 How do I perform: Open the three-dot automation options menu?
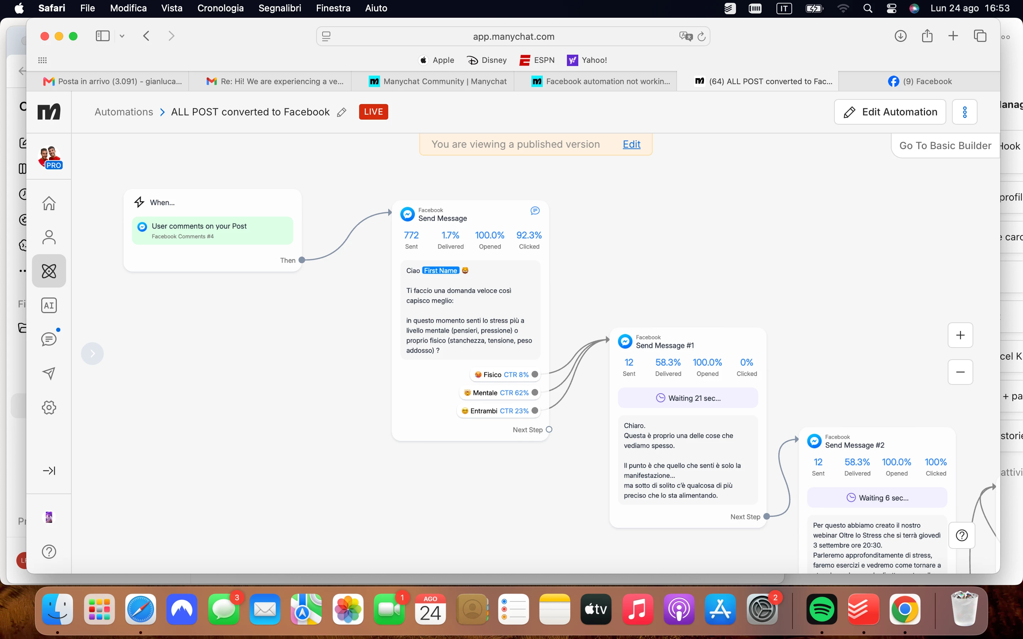(965, 112)
